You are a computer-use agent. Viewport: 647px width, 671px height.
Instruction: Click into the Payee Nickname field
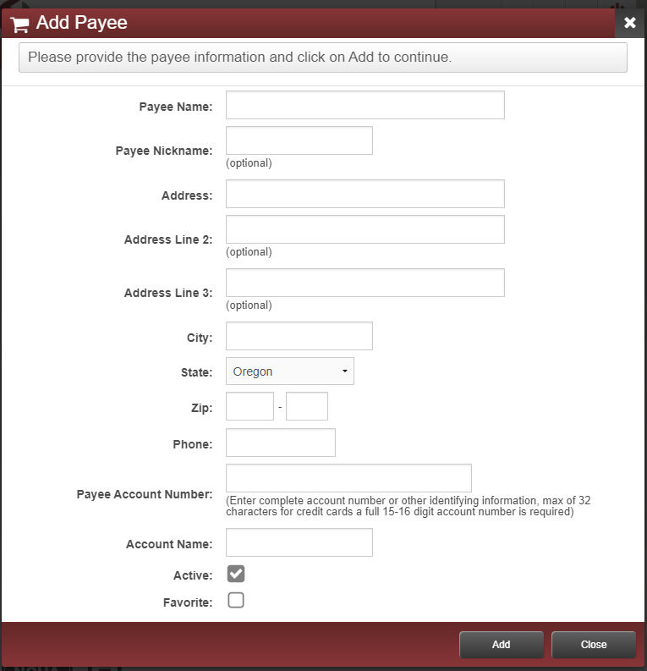299,140
